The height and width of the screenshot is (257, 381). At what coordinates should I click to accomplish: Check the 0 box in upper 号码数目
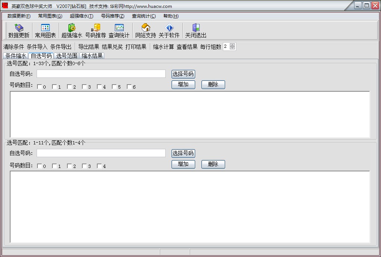(40, 87)
